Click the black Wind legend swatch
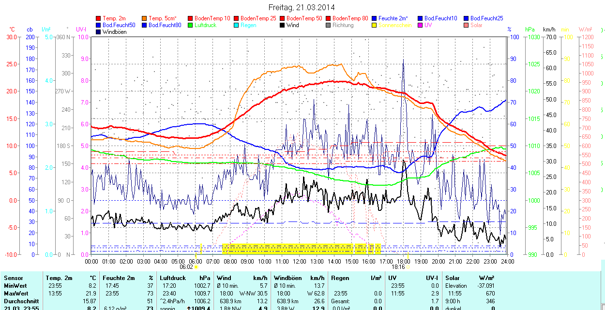 coord(283,25)
